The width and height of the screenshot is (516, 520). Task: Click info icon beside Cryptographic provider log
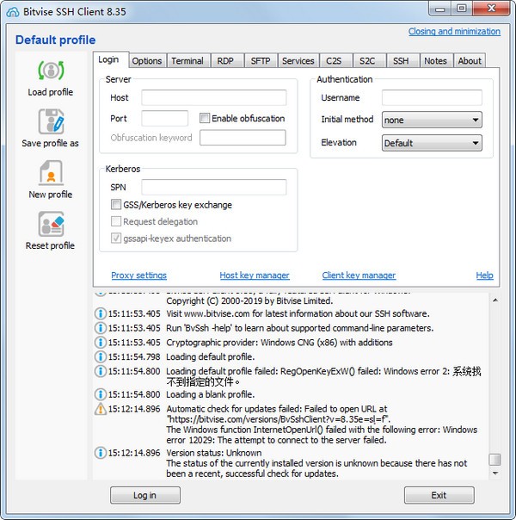pyautogui.click(x=101, y=343)
